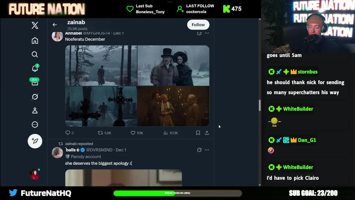Open more options on the balls post
The height and width of the screenshot is (200, 355).
207,150
